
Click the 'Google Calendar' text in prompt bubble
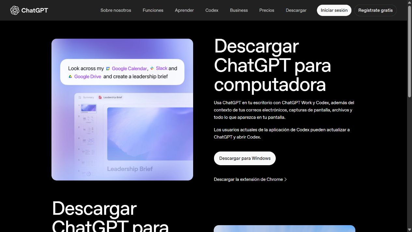pyautogui.click(x=129, y=69)
